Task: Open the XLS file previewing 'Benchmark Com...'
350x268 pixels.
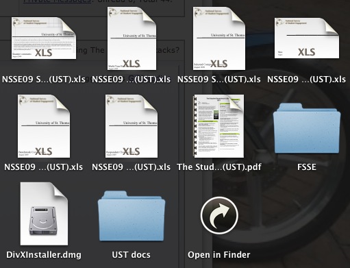Action: pyautogui.click(x=44, y=126)
